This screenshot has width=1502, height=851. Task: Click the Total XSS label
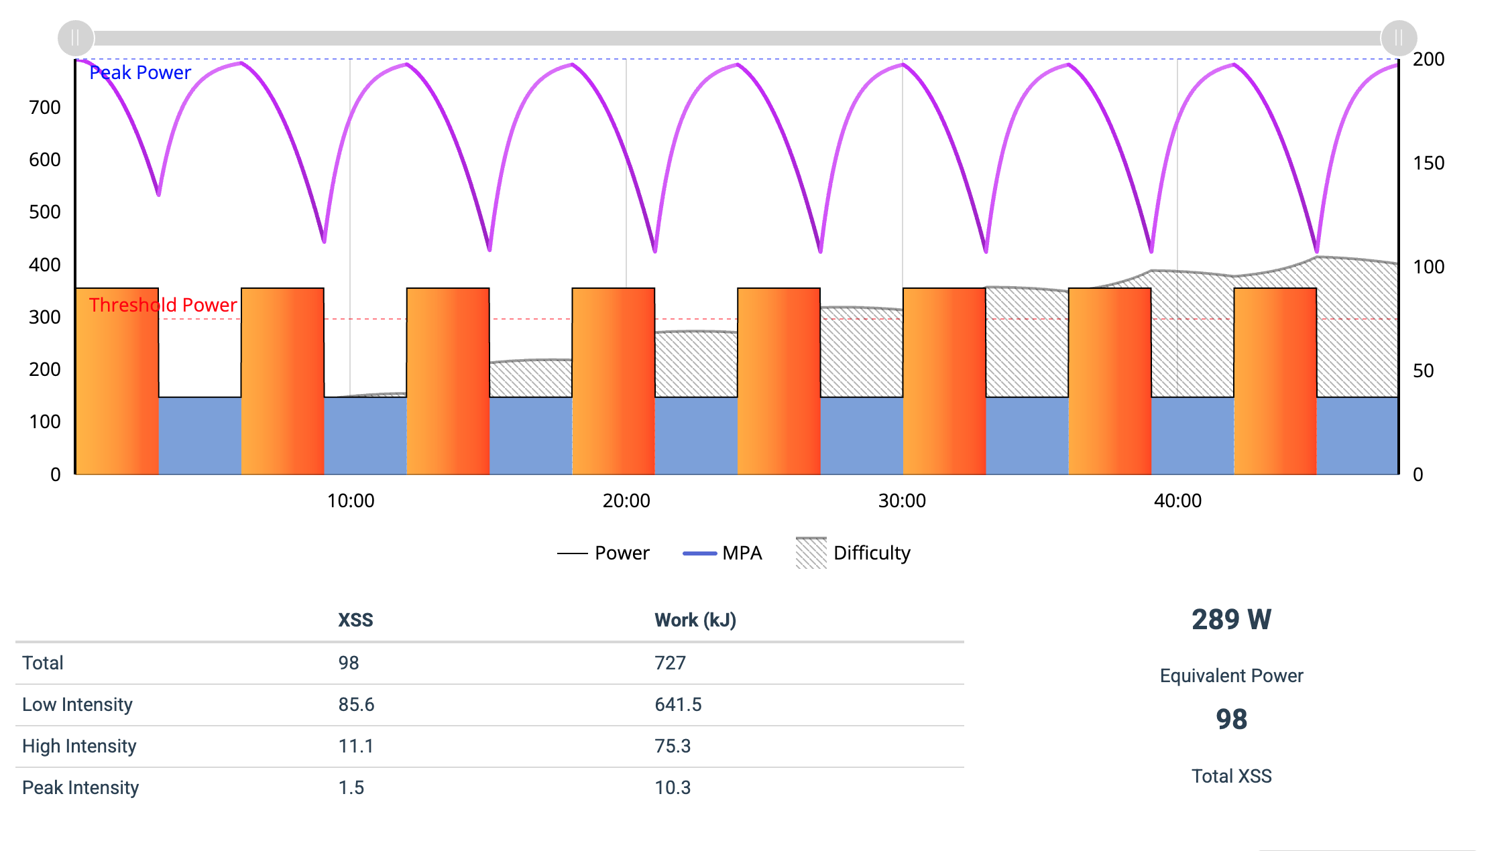click(x=1231, y=776)
